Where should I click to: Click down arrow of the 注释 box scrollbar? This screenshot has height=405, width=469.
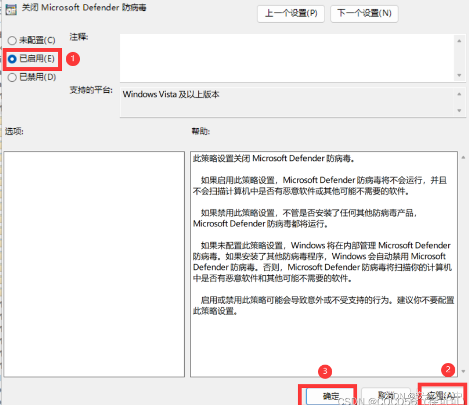[x=459, y=75]
